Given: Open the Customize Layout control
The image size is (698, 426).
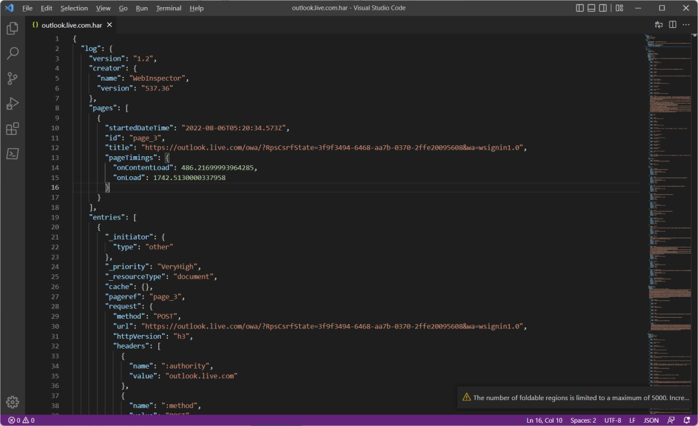Looking at the screenshot, I should [x=620, y=8].
